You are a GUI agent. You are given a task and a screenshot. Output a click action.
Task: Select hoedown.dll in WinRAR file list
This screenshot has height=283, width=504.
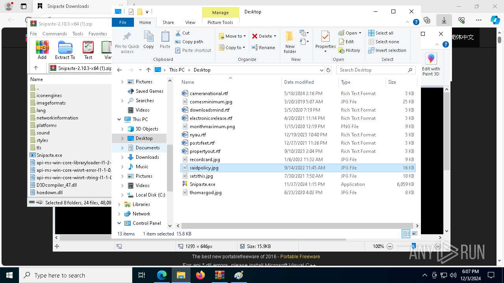[x=50, y=193]
